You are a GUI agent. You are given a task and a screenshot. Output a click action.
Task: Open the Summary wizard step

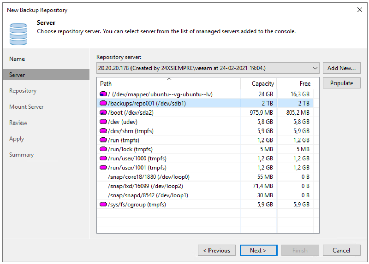coord(21,155)
